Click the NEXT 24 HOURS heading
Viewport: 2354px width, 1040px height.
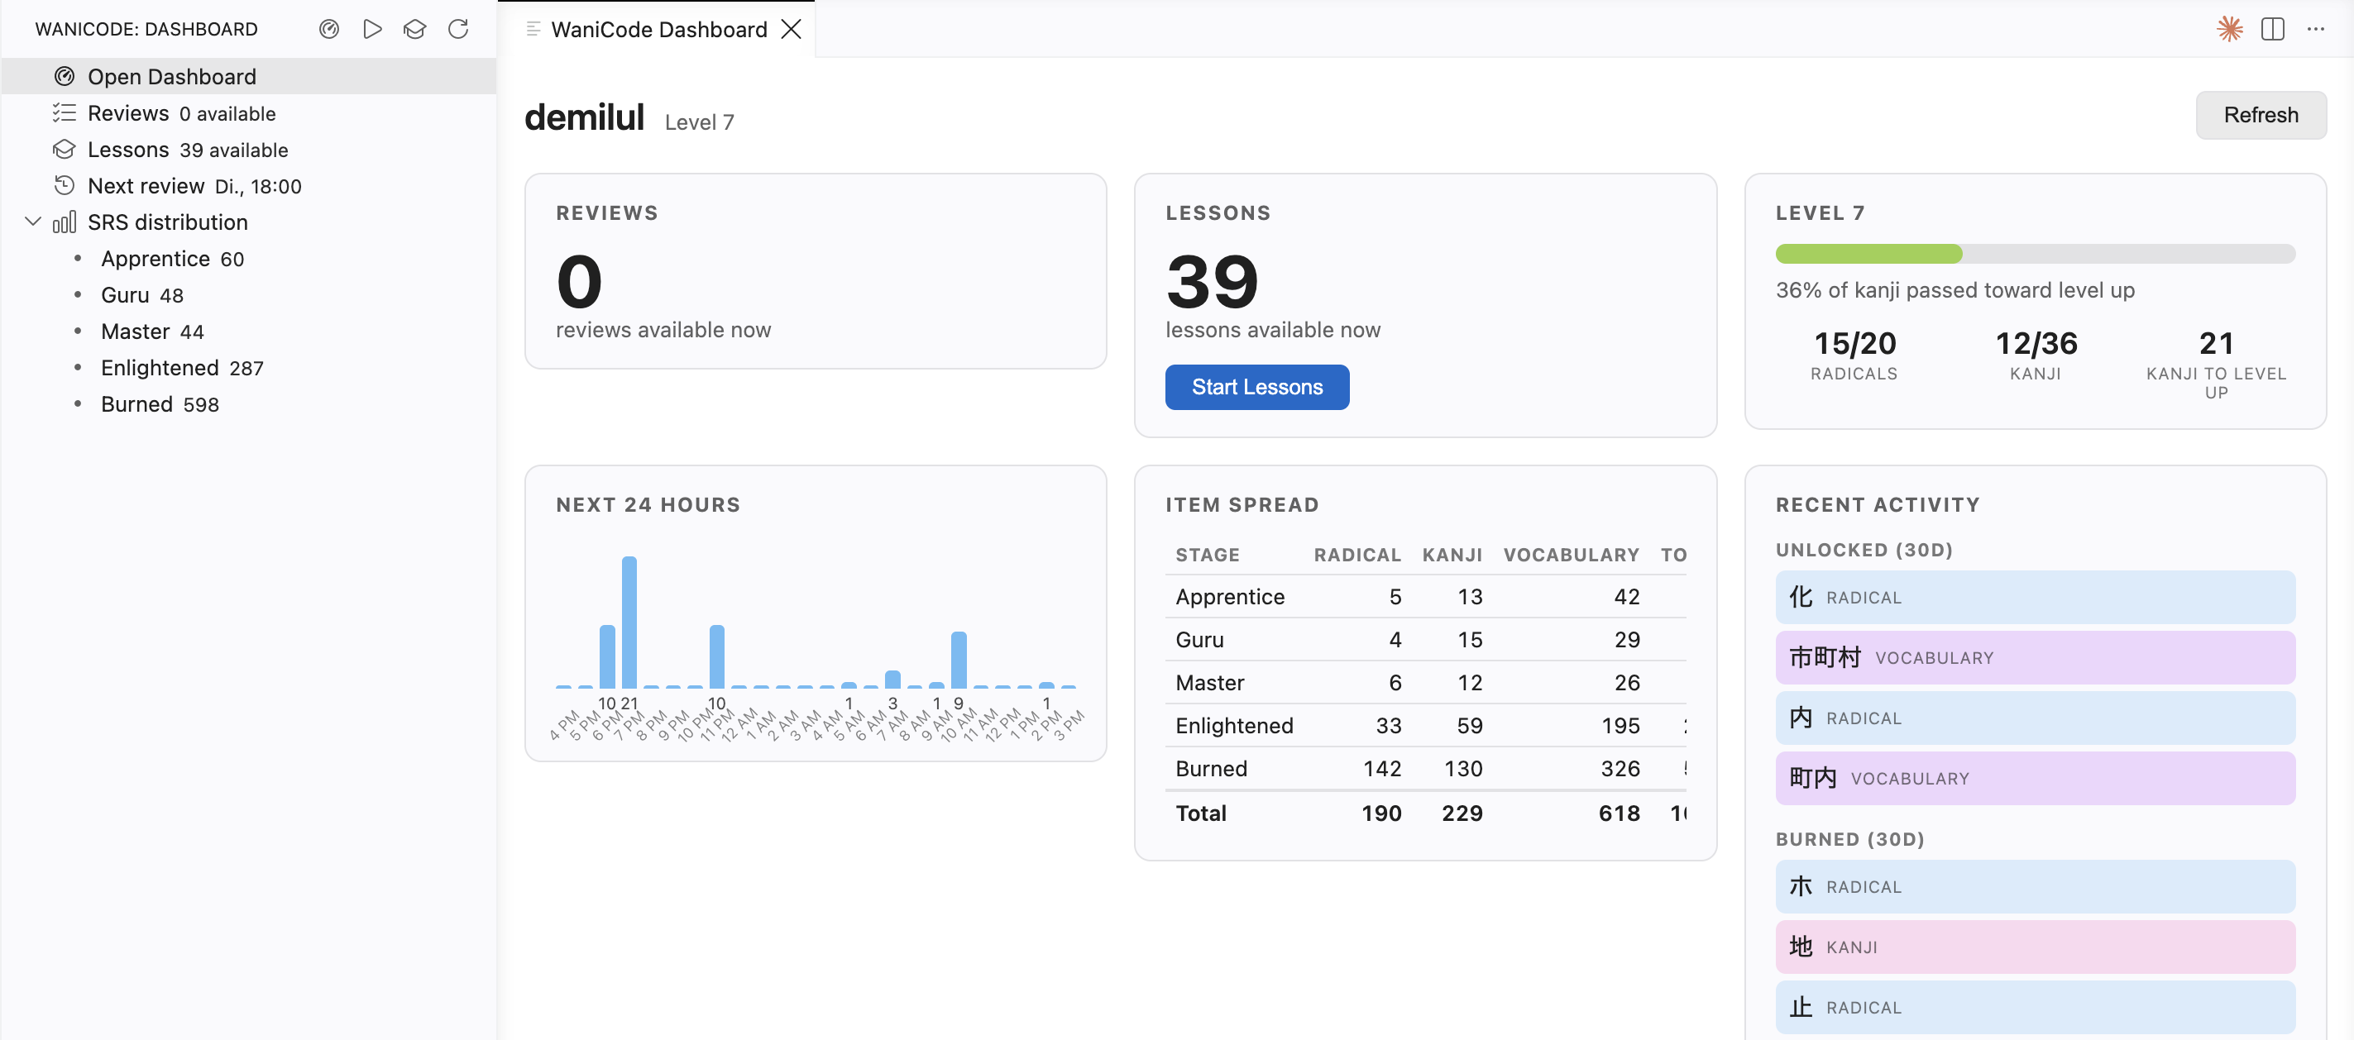pyautogui.click(x=648, y=505)
